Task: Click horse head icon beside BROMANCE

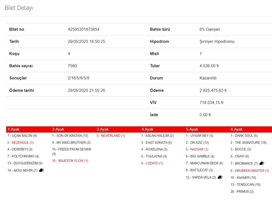Action: click(x=262, y=163)
